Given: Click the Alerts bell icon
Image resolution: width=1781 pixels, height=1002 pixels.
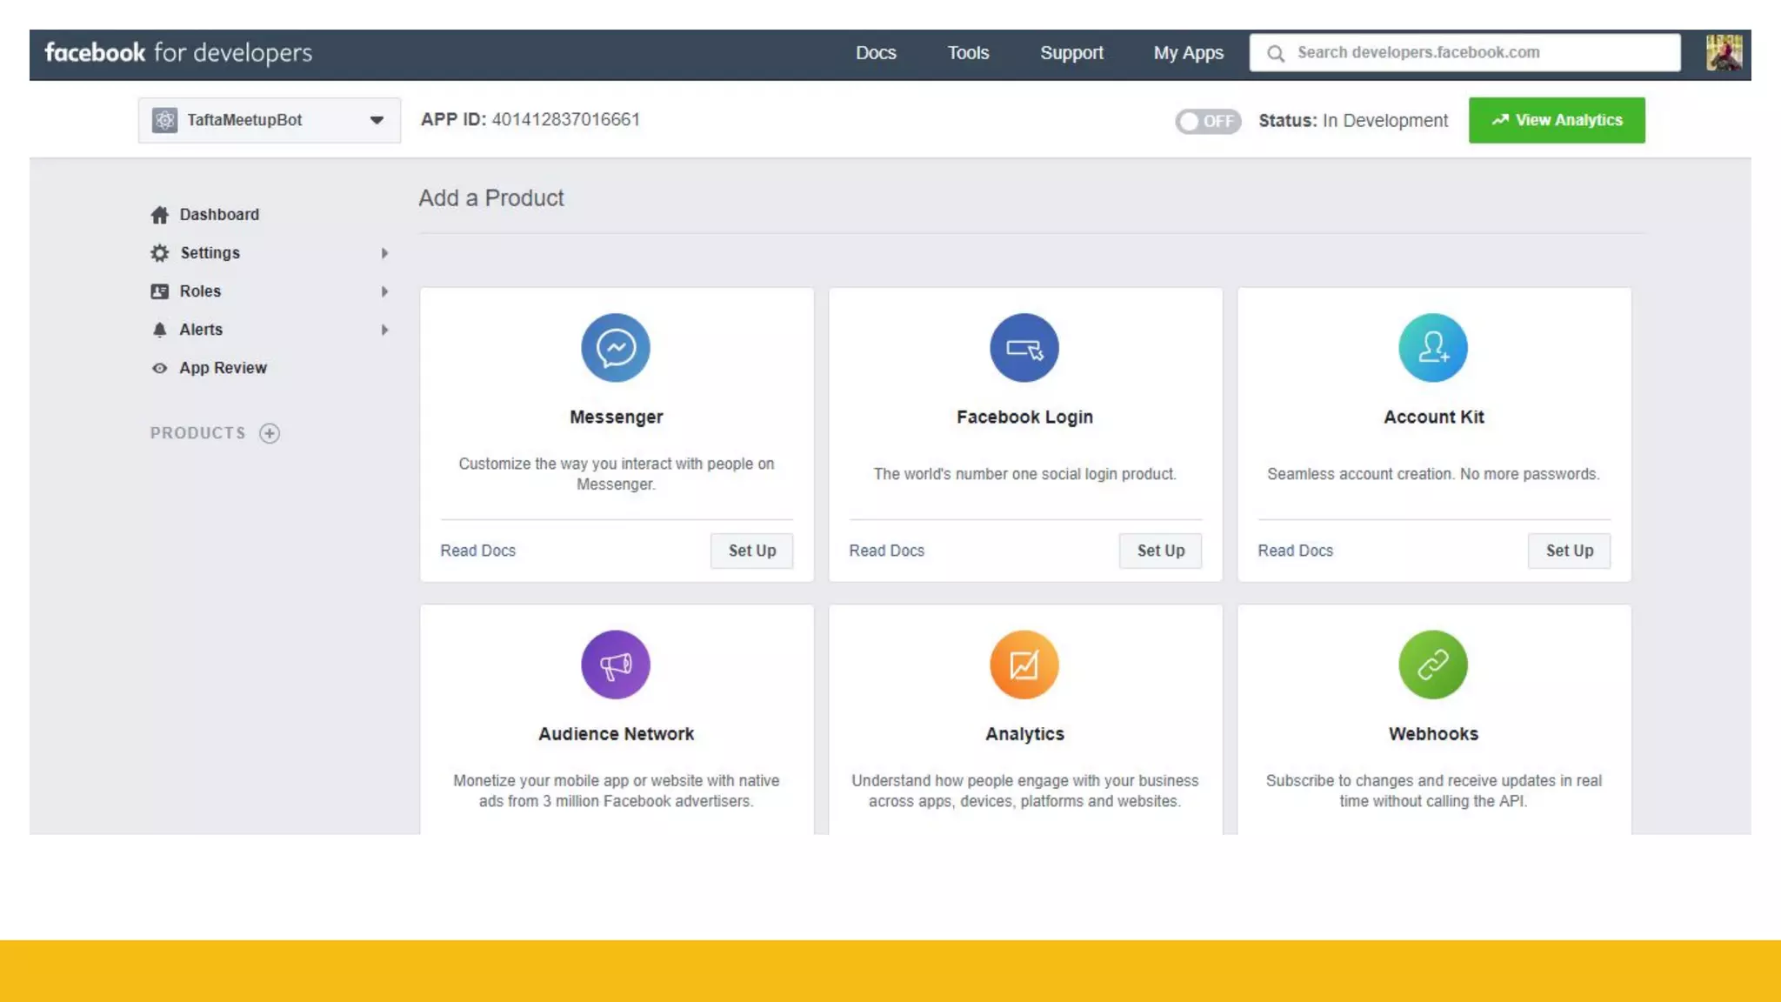Looking at the screenshot, I should 159,330.
